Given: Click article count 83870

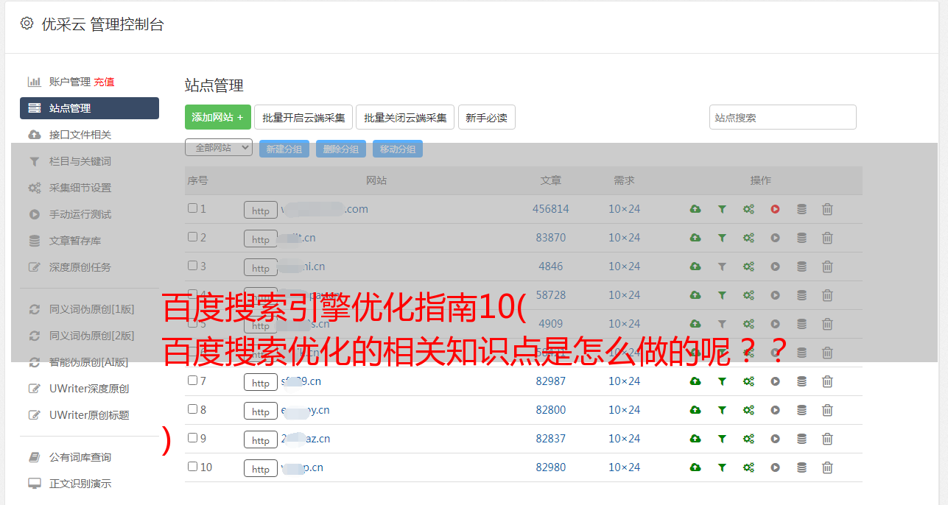Looking at the screenshot, I should point(551,238).
